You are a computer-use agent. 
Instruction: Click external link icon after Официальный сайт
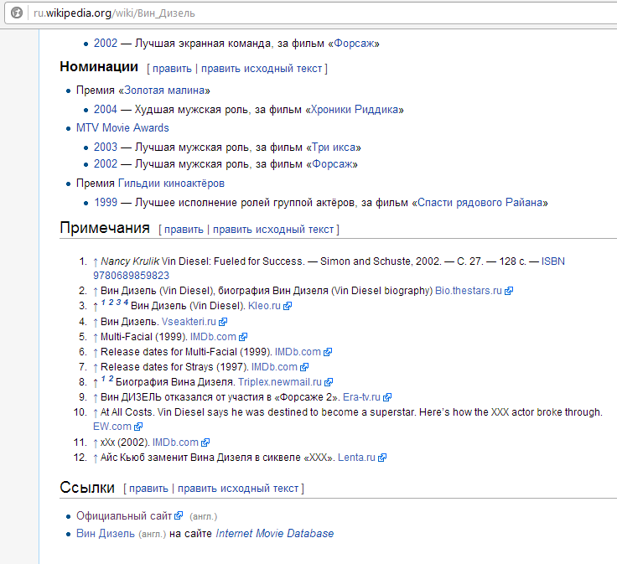click(179, 516)
